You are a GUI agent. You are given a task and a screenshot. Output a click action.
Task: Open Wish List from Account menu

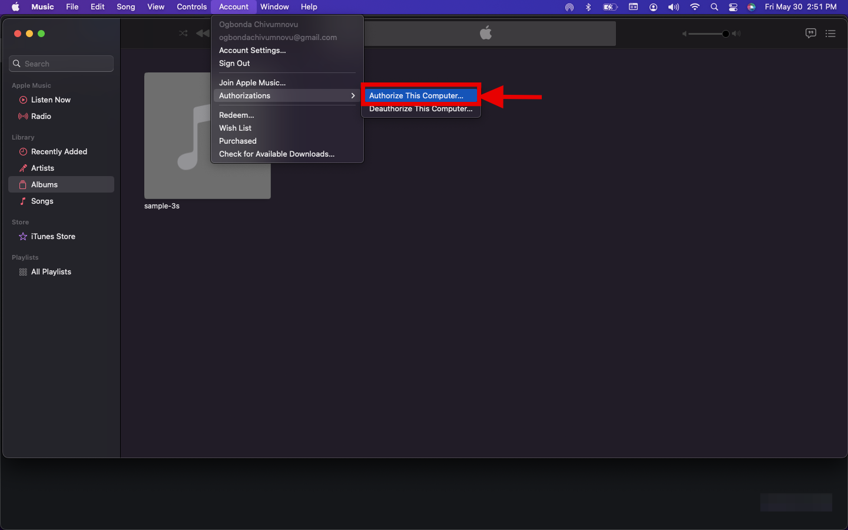click(287, 128)
